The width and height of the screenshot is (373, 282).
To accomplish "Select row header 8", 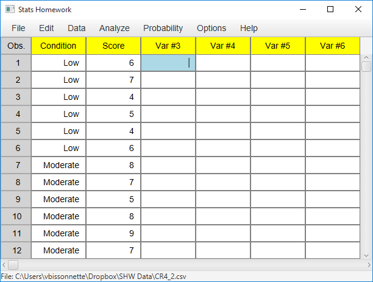I will pyautogui.click(x=16, y=182).
